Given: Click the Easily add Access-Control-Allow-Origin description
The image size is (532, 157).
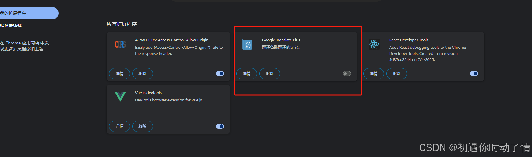Looking at the screenshot, I should pos(179,51).
